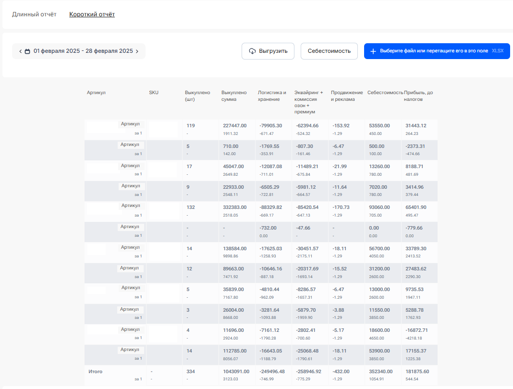Click the Выкуплено сумма column header
Viewport: 513px width, 389px height.
(234, 96)
